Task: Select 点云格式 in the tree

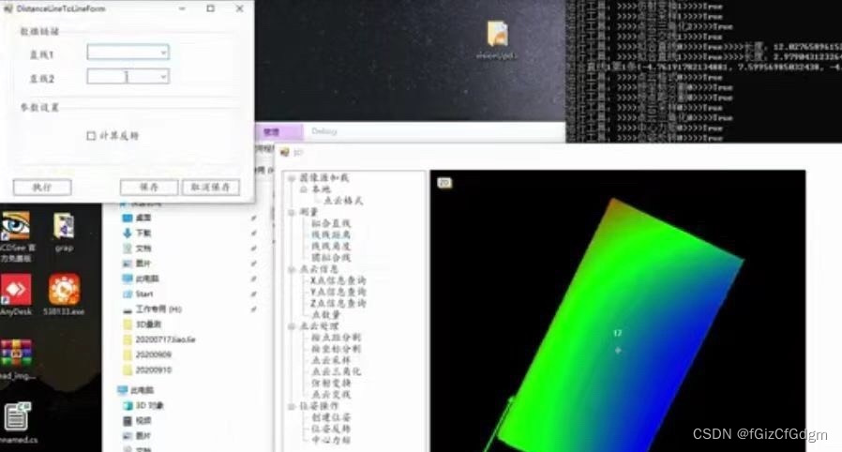Action: pyautogui.click(x=343, y=201)
